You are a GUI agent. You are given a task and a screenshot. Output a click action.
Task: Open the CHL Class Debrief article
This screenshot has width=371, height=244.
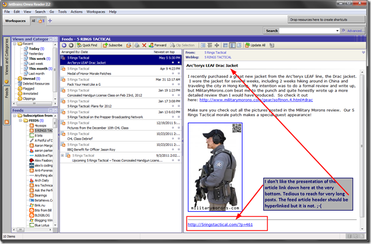[x=120, y=136]
